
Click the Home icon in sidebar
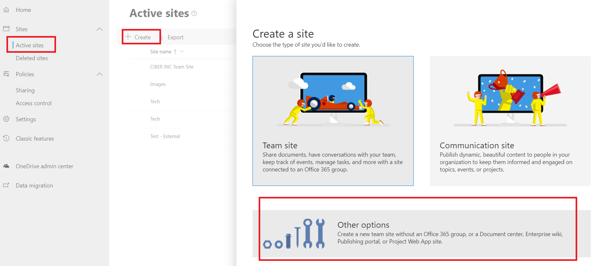tap(6, 10)
